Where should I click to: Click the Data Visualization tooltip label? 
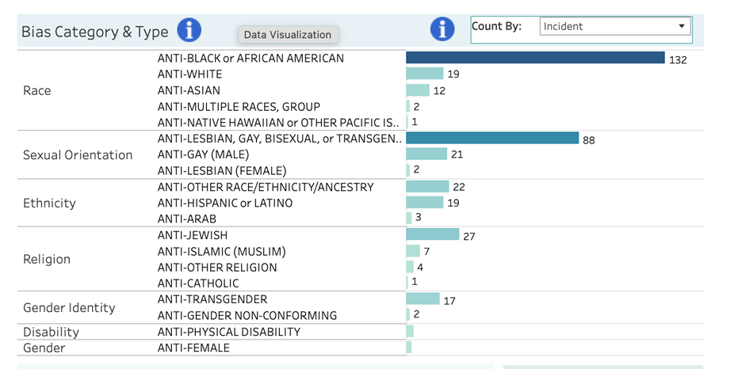(x=288, y=35)
